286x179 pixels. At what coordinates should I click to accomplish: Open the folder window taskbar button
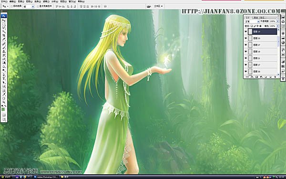[x=65, y=177]
